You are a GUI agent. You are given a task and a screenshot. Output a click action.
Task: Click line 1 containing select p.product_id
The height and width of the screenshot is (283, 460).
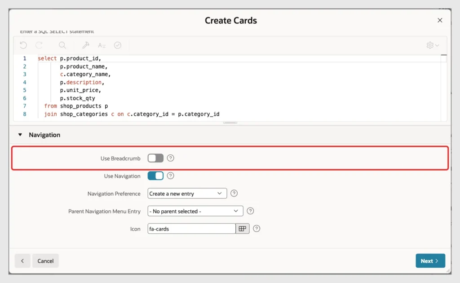click(x=69, y=59)
